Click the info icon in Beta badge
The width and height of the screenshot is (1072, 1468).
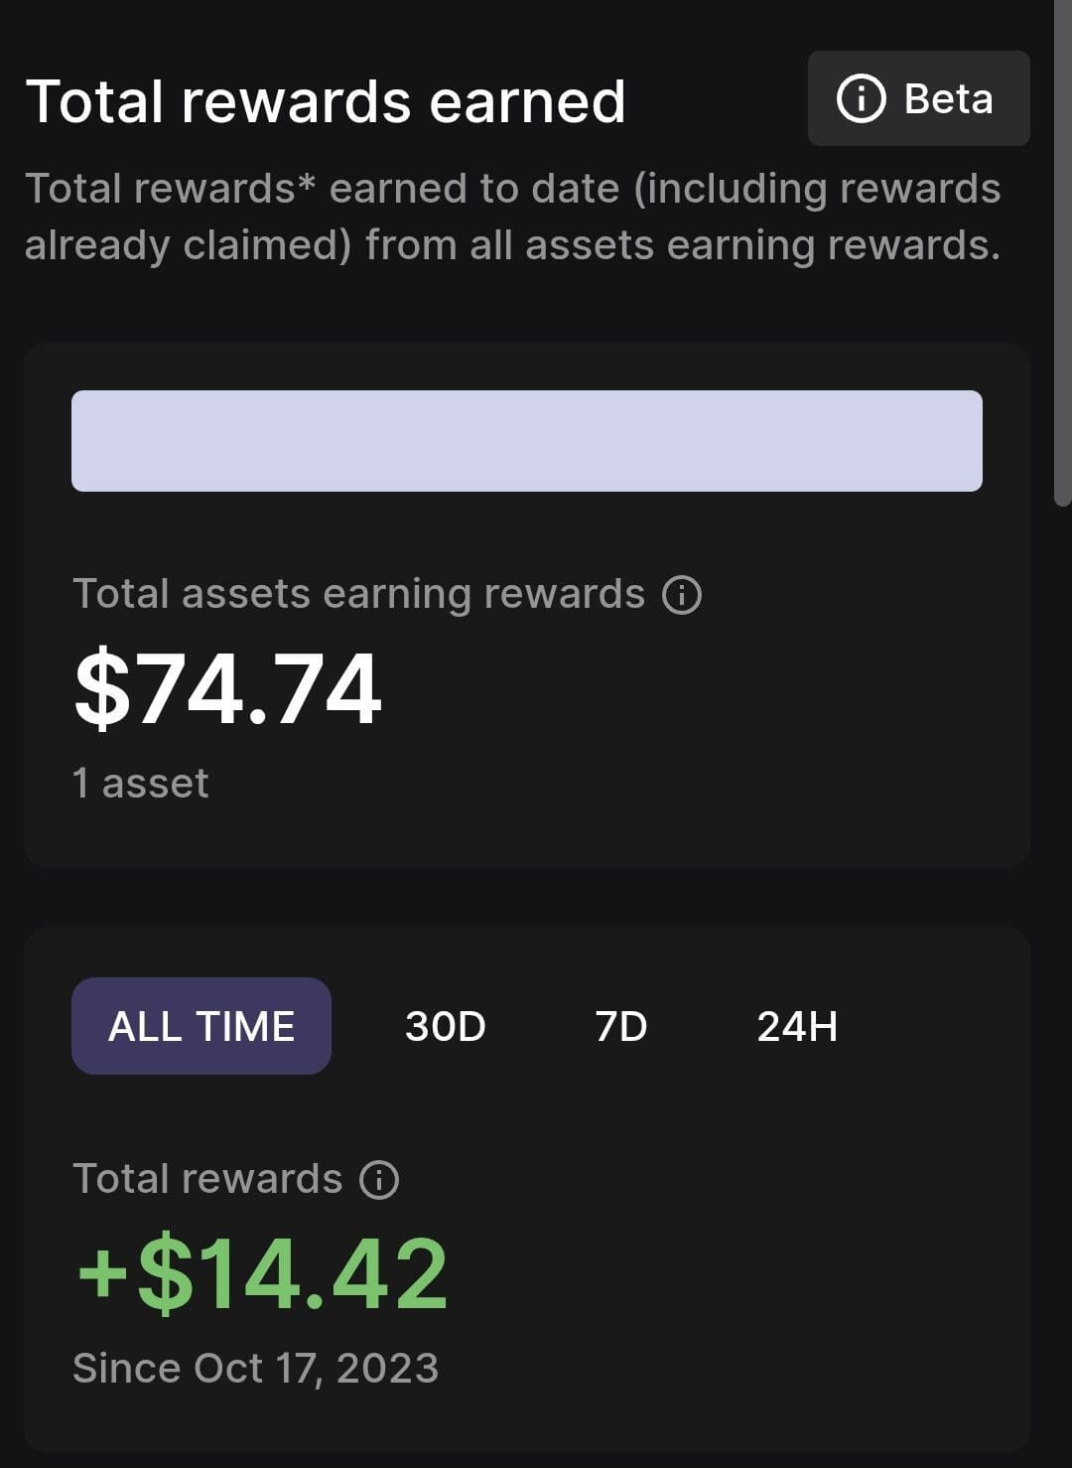coord(861,98)
